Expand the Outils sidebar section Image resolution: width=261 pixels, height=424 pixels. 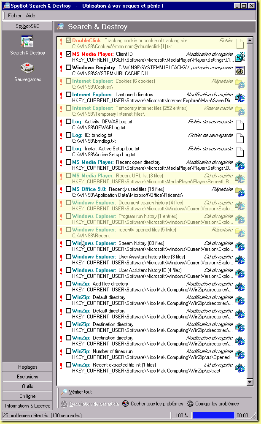27,386
